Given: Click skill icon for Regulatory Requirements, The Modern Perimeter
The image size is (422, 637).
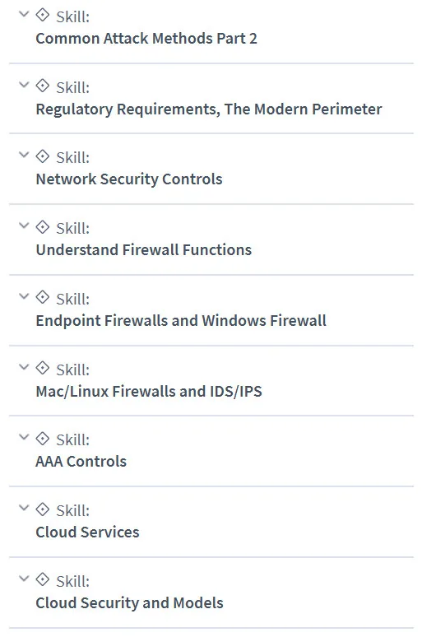Looking at the screenshot, I should pyautogui.click(x=42, y=86).
